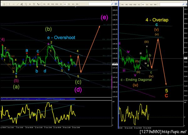Select the Vertical Line drawing tool
The height and width of the screenshot is (135, 188).
tap(9, 4)
